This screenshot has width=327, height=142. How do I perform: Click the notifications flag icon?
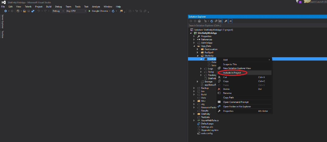pos(297,2)
